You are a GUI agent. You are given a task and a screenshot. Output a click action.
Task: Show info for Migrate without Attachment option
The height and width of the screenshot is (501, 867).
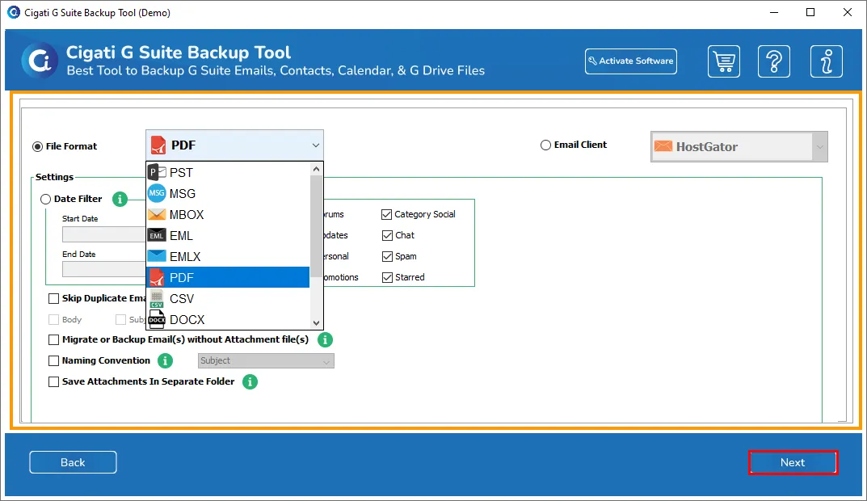pyautogui.click(x=325, y=339)
